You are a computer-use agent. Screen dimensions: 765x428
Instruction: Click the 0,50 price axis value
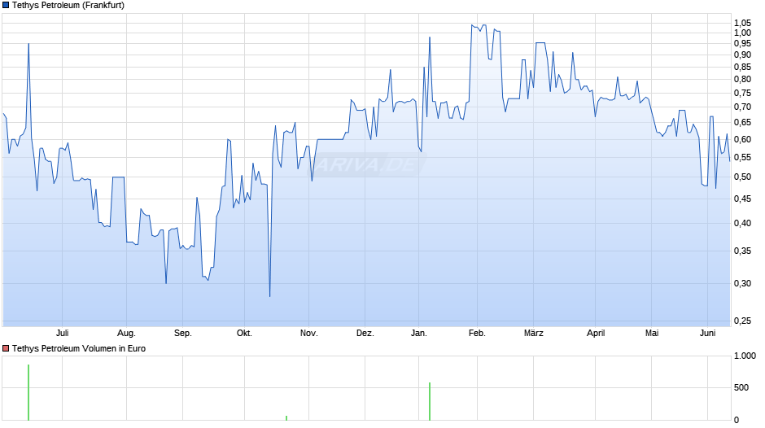pos(742,177)
